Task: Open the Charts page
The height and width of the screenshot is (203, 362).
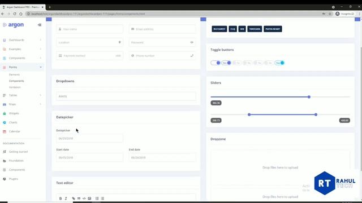Action: pos(13,122)
